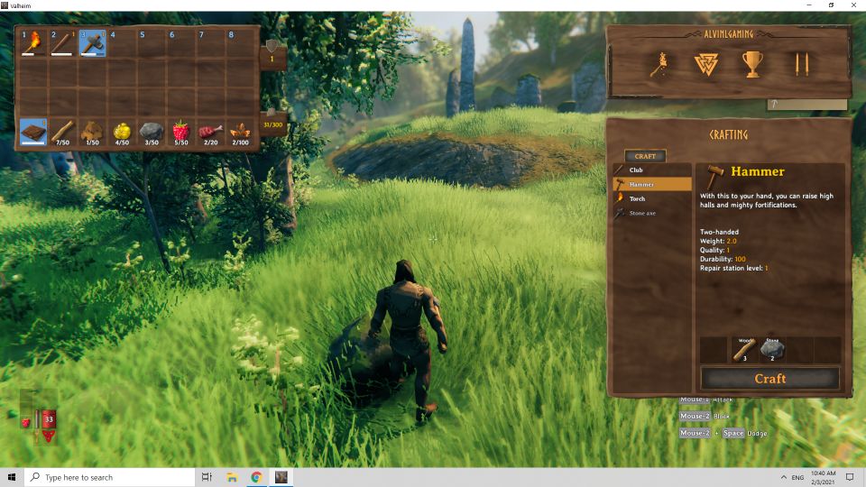866x487 pixels.
Task: Click the ENG language indicator
Action: click(797, 478)
